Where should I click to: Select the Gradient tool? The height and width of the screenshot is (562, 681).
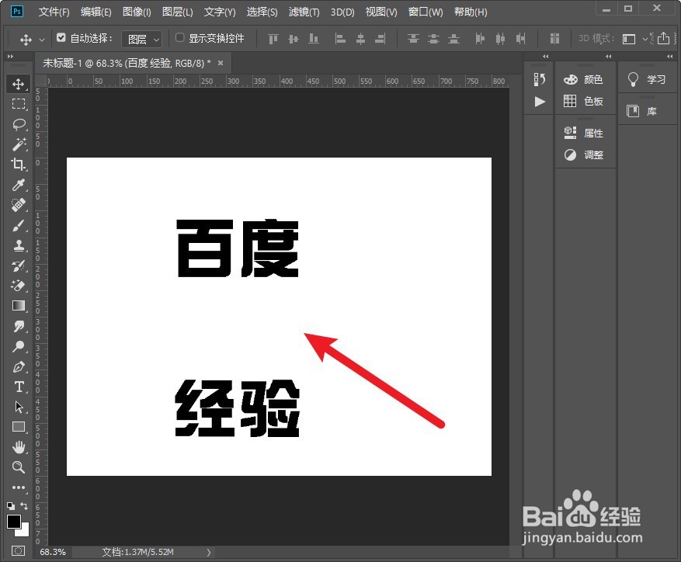(x=18, y=306)
